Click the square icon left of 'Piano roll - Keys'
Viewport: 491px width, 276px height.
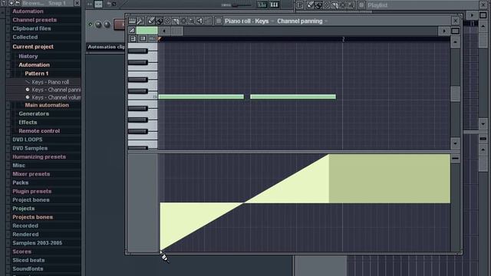(x=219, y=21)
